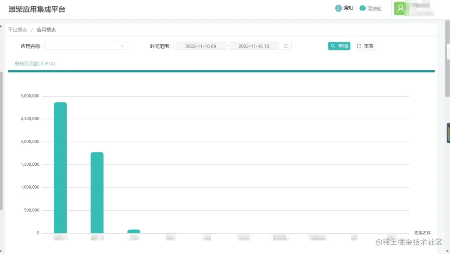
Task: Click the 应用名称 axis title
Action: coord(422,233)
